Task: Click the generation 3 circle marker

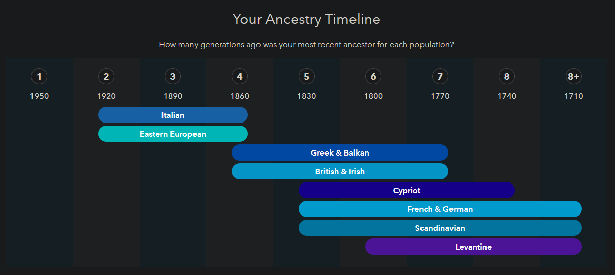Action: point(173,77)
